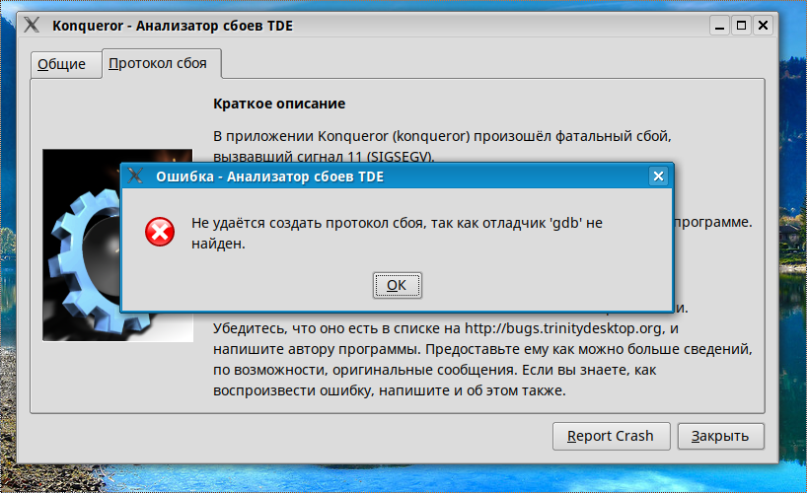The height and width of the screenshot is (493, 807).
Task: Click the title 'Ошибка - Анализатор сбоев TDE'
Action: pos(269,176)
